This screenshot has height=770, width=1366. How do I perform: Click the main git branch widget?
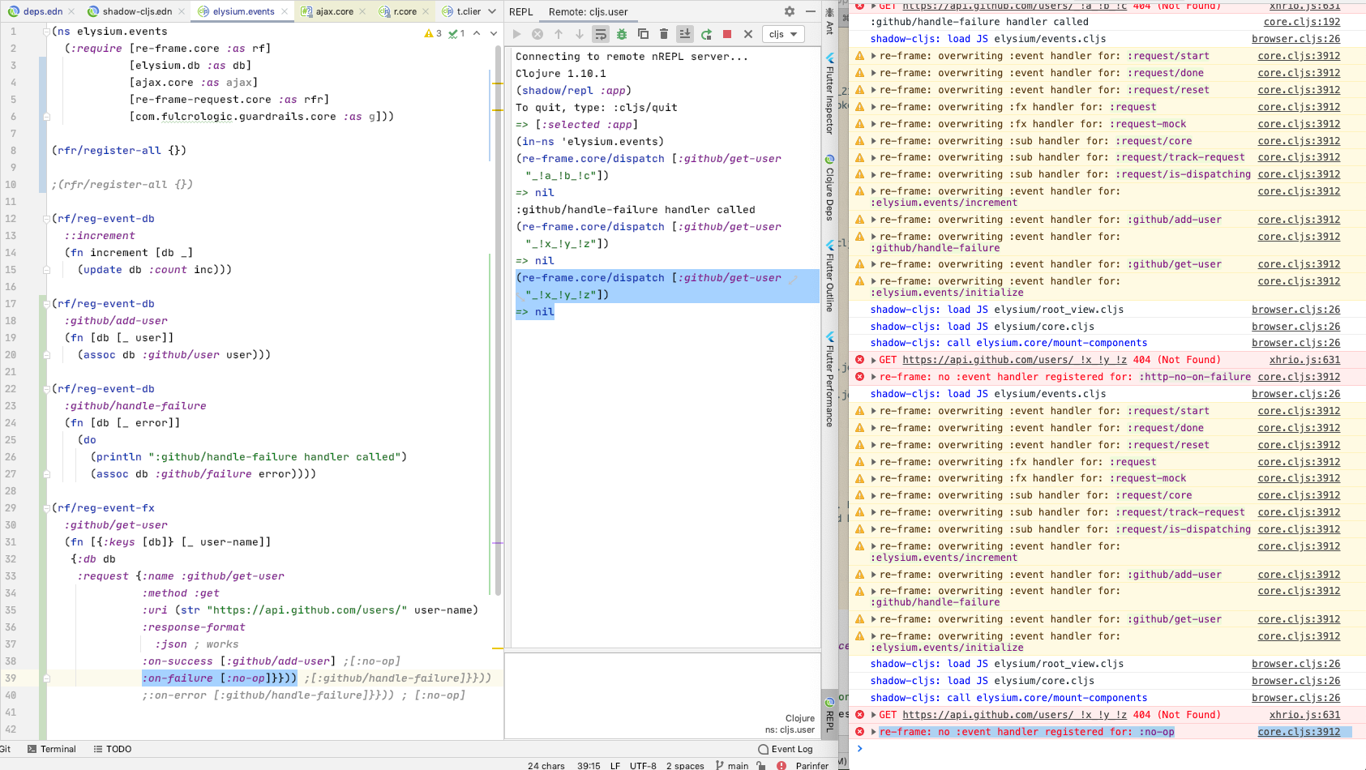coord(732,765)
